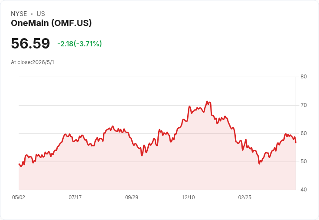Click the At close:2026/5/1 timestamp

pos(33,62)
